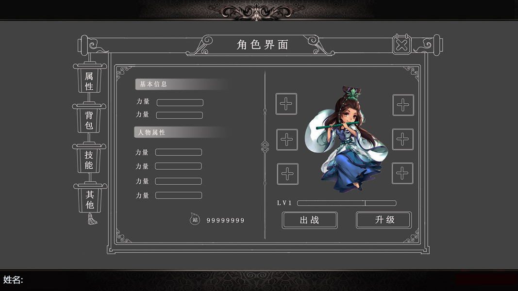The height and width of the screenshot is (291, 518).
Task: Click the 出战 button
Action: point(310,220)
